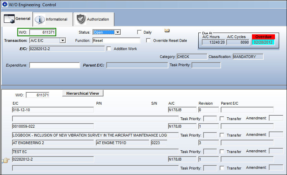The image size is (287, 175).
Task: Click Amendment field in the LOGBOOK description row
Action: (276, 135)
